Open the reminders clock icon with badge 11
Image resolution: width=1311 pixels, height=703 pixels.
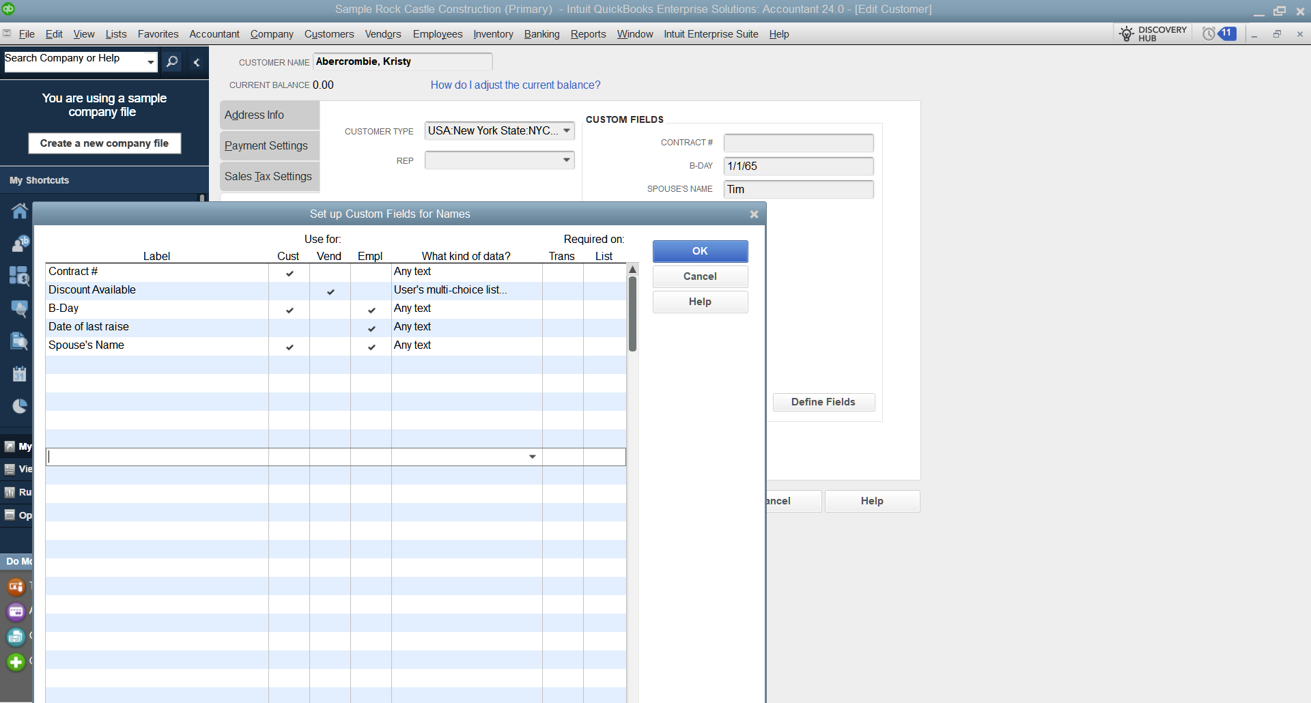pos(1219,33)
